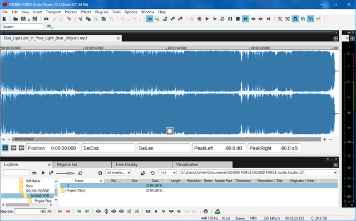Close the Dua_Lipa mp3 file tab
Image resolution: width=356 pixels, height=221 pixels.
(x=118, y=38)
